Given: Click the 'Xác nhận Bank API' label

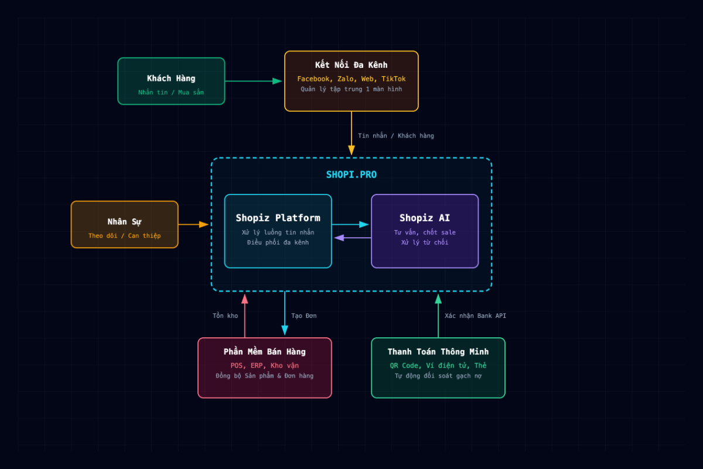Looking at the screenshot, I should click(476, 316).
